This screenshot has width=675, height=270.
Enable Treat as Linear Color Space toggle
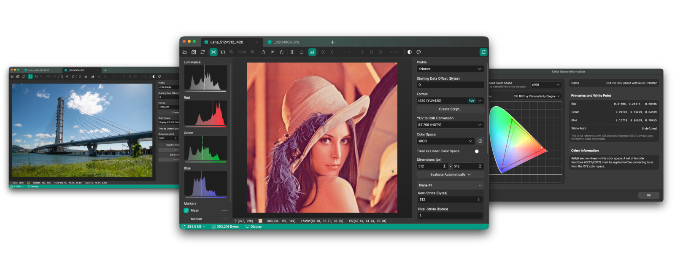478,151
